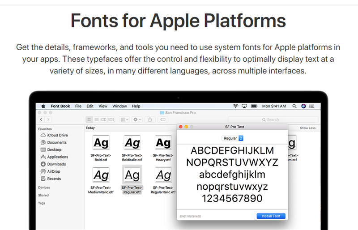The height and width of the screenshot is (230, 358).
Task: Click the Devices sidebar heading
Action: coord(44,187)
